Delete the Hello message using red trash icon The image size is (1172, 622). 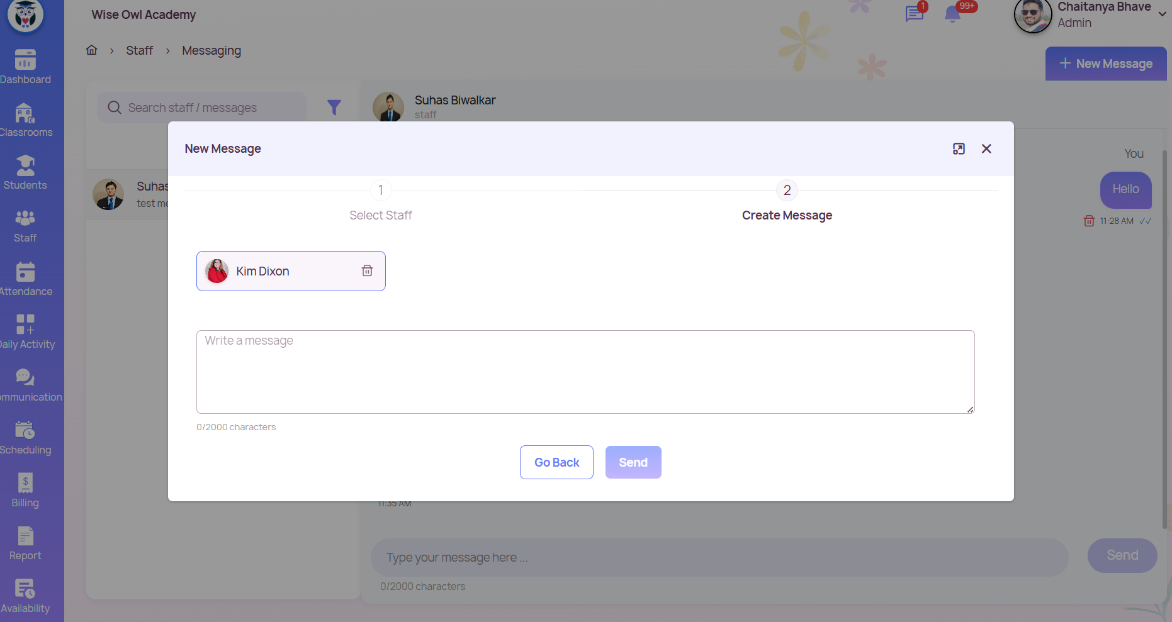(1089, 221)
